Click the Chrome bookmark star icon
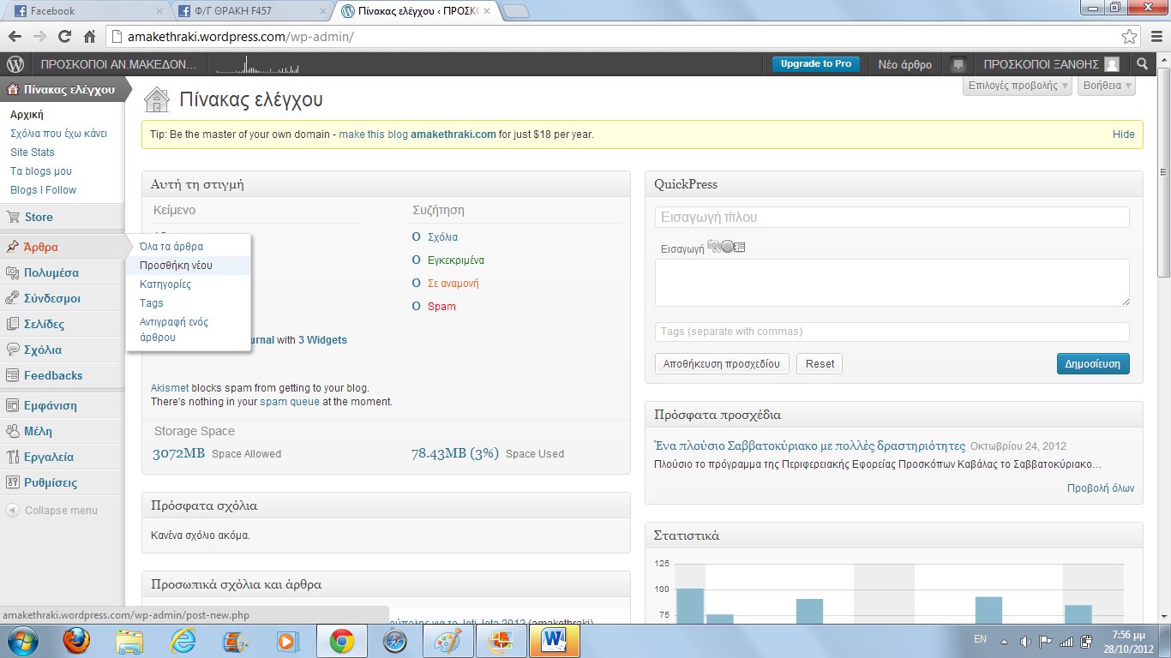 [x=1130, y=37]
